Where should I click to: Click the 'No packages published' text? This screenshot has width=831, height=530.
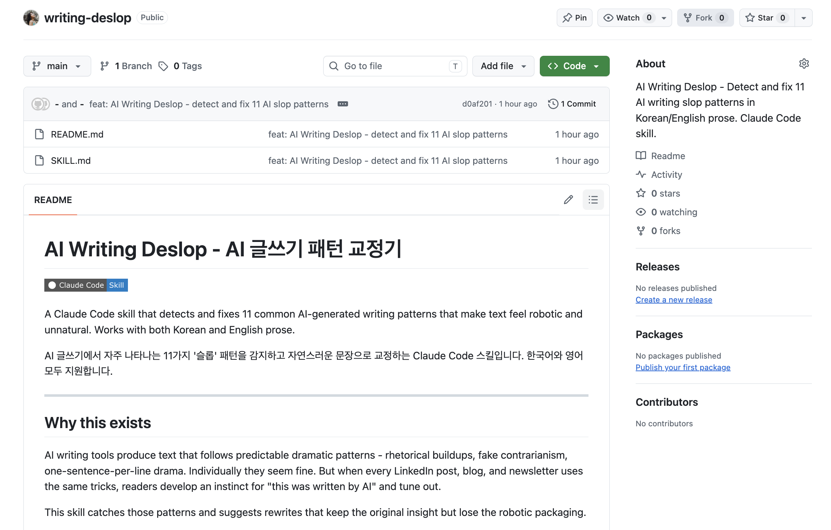678,356
